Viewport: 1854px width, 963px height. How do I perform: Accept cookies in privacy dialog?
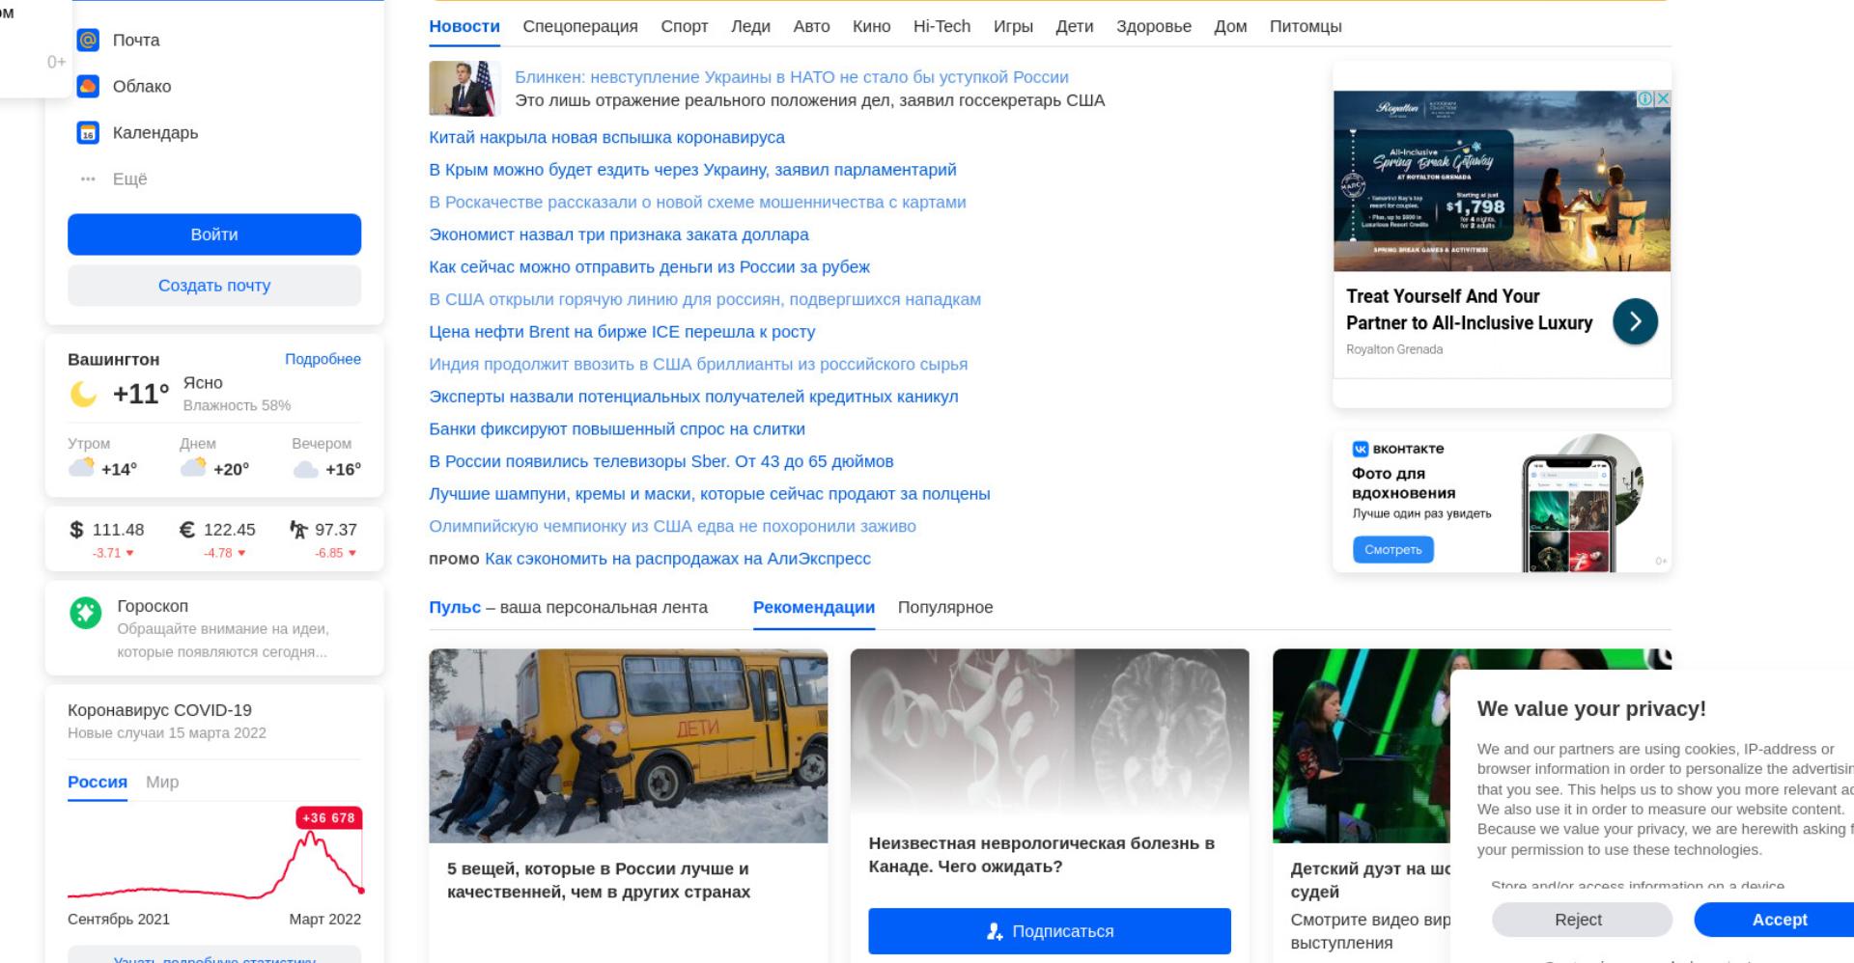(x=1779, y=920)
